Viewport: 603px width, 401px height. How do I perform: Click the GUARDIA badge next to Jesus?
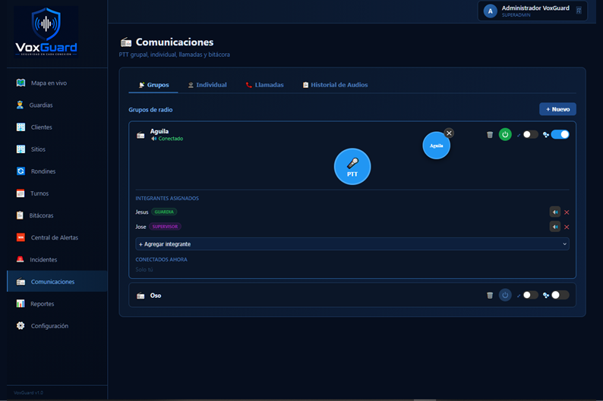[x=164, y=211]
